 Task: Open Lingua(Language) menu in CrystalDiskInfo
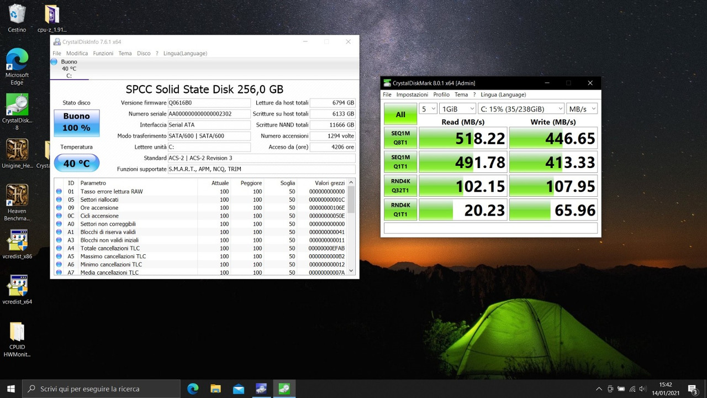[x=185, y=54]
